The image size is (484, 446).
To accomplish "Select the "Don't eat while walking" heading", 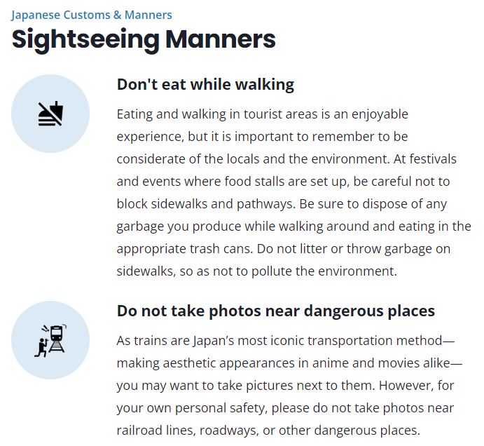I will click(x=205, y=84).
